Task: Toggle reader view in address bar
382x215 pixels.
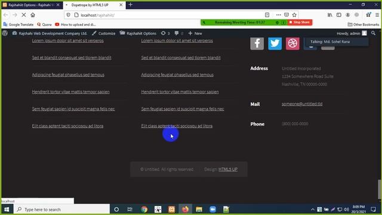Action: click(267, 15)
